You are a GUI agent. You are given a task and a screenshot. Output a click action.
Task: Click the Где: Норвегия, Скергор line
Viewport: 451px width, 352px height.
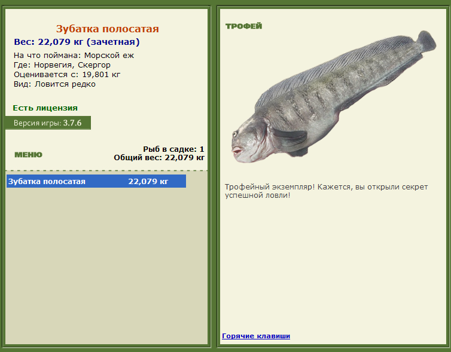point(62,65)
